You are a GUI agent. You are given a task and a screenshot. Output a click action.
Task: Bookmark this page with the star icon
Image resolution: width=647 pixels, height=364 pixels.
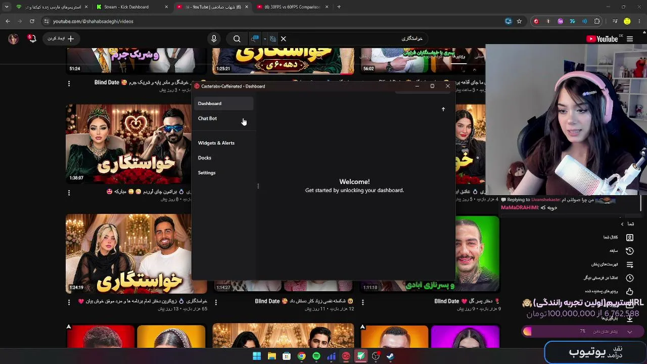(x=519, y=21)
